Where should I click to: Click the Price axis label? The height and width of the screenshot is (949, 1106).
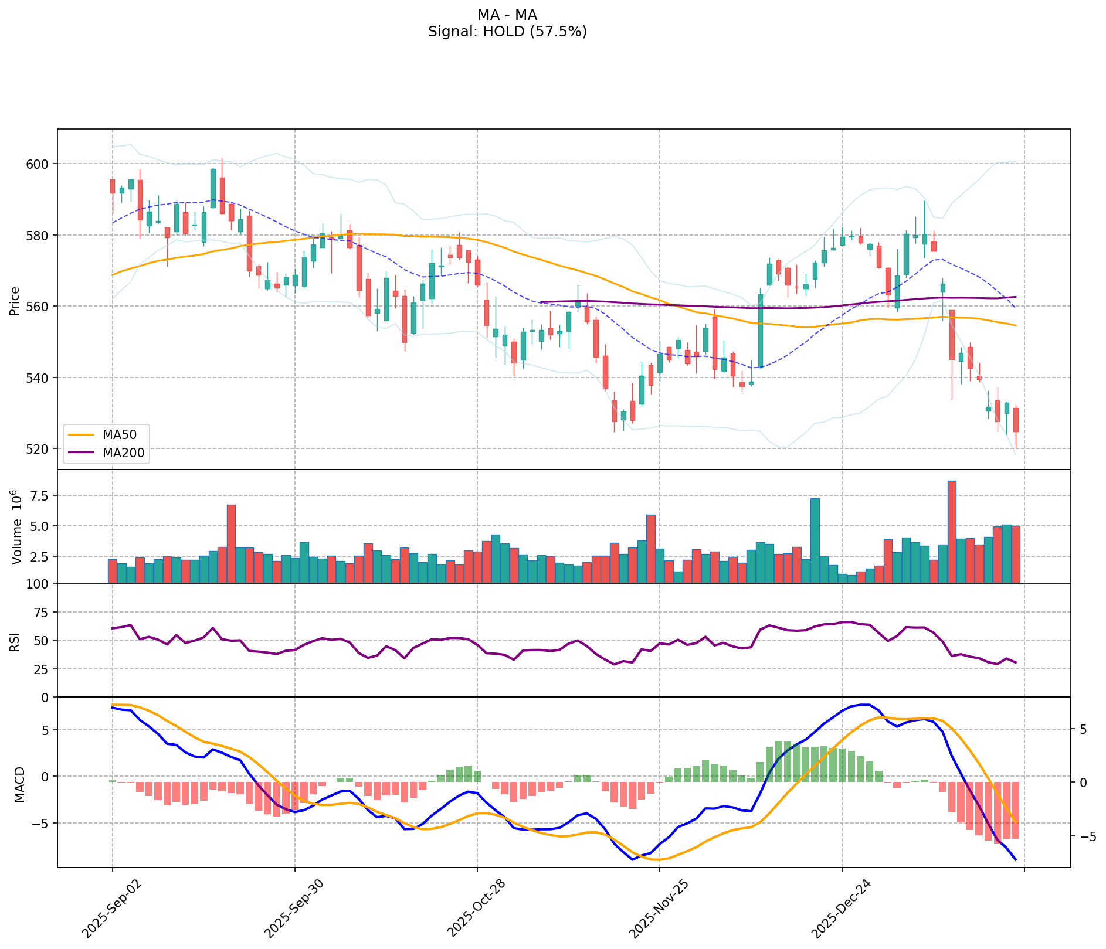click(x=15, y=301)
